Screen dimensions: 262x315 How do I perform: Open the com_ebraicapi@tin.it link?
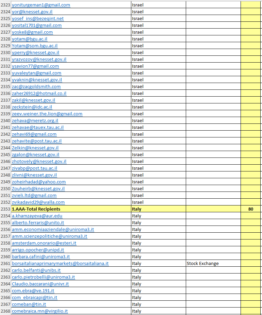(35, 298)
